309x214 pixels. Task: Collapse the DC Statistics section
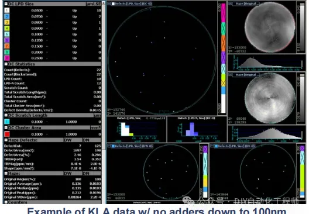6,64
